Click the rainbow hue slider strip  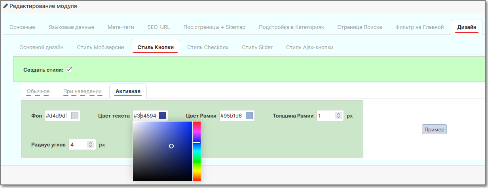[197, 151]
